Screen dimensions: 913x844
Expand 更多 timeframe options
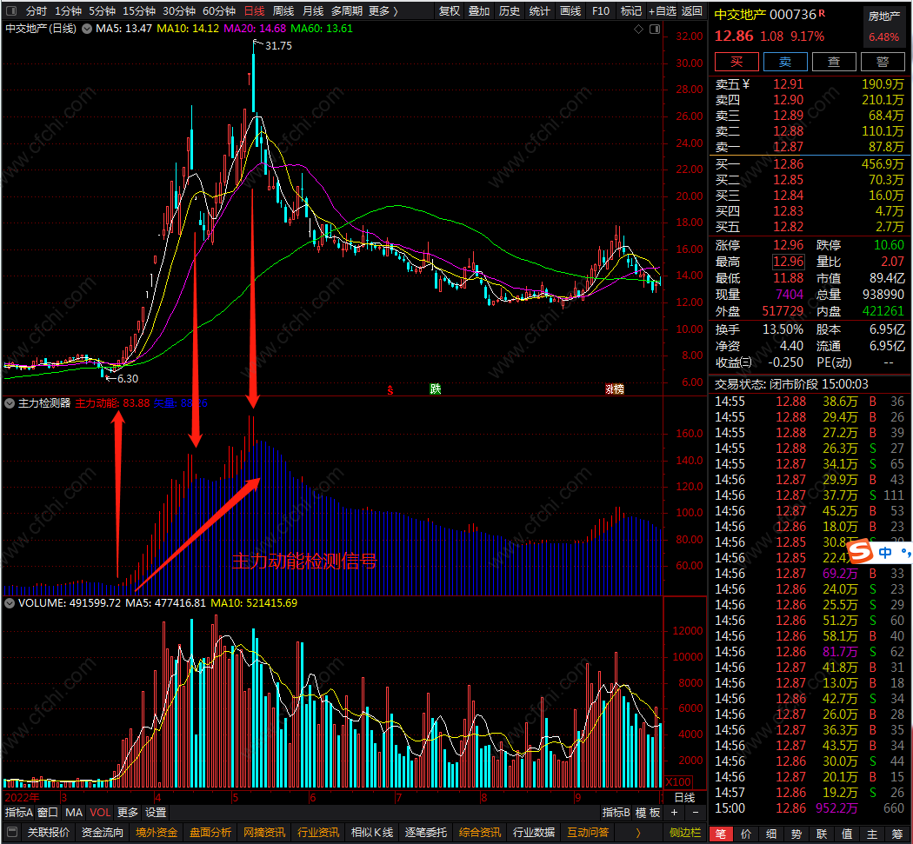coord(383,10)
